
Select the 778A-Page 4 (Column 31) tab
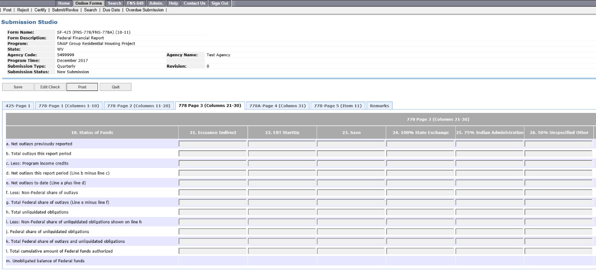[277, 106]
